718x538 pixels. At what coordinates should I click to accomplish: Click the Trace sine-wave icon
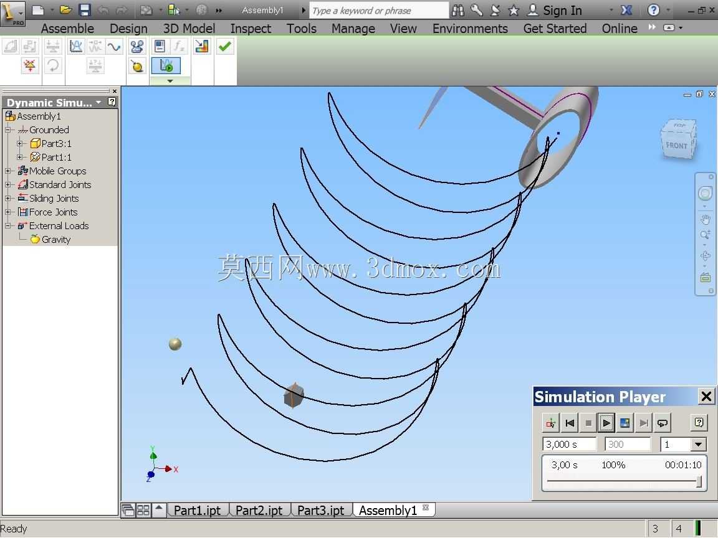point(114,46)
